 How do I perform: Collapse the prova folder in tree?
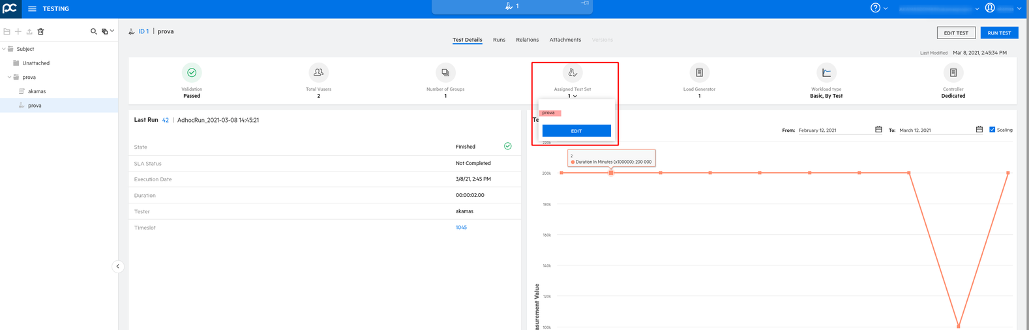[9, 77]
